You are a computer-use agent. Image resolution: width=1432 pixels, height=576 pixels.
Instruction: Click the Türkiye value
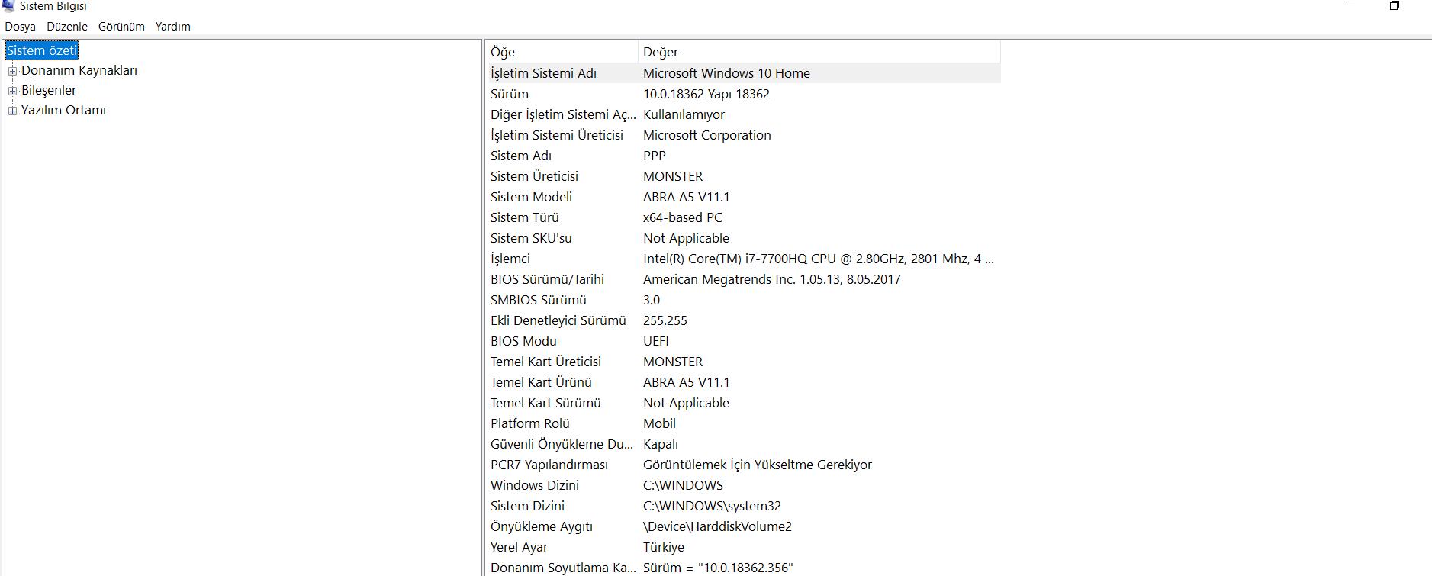[x=664, y=547]
